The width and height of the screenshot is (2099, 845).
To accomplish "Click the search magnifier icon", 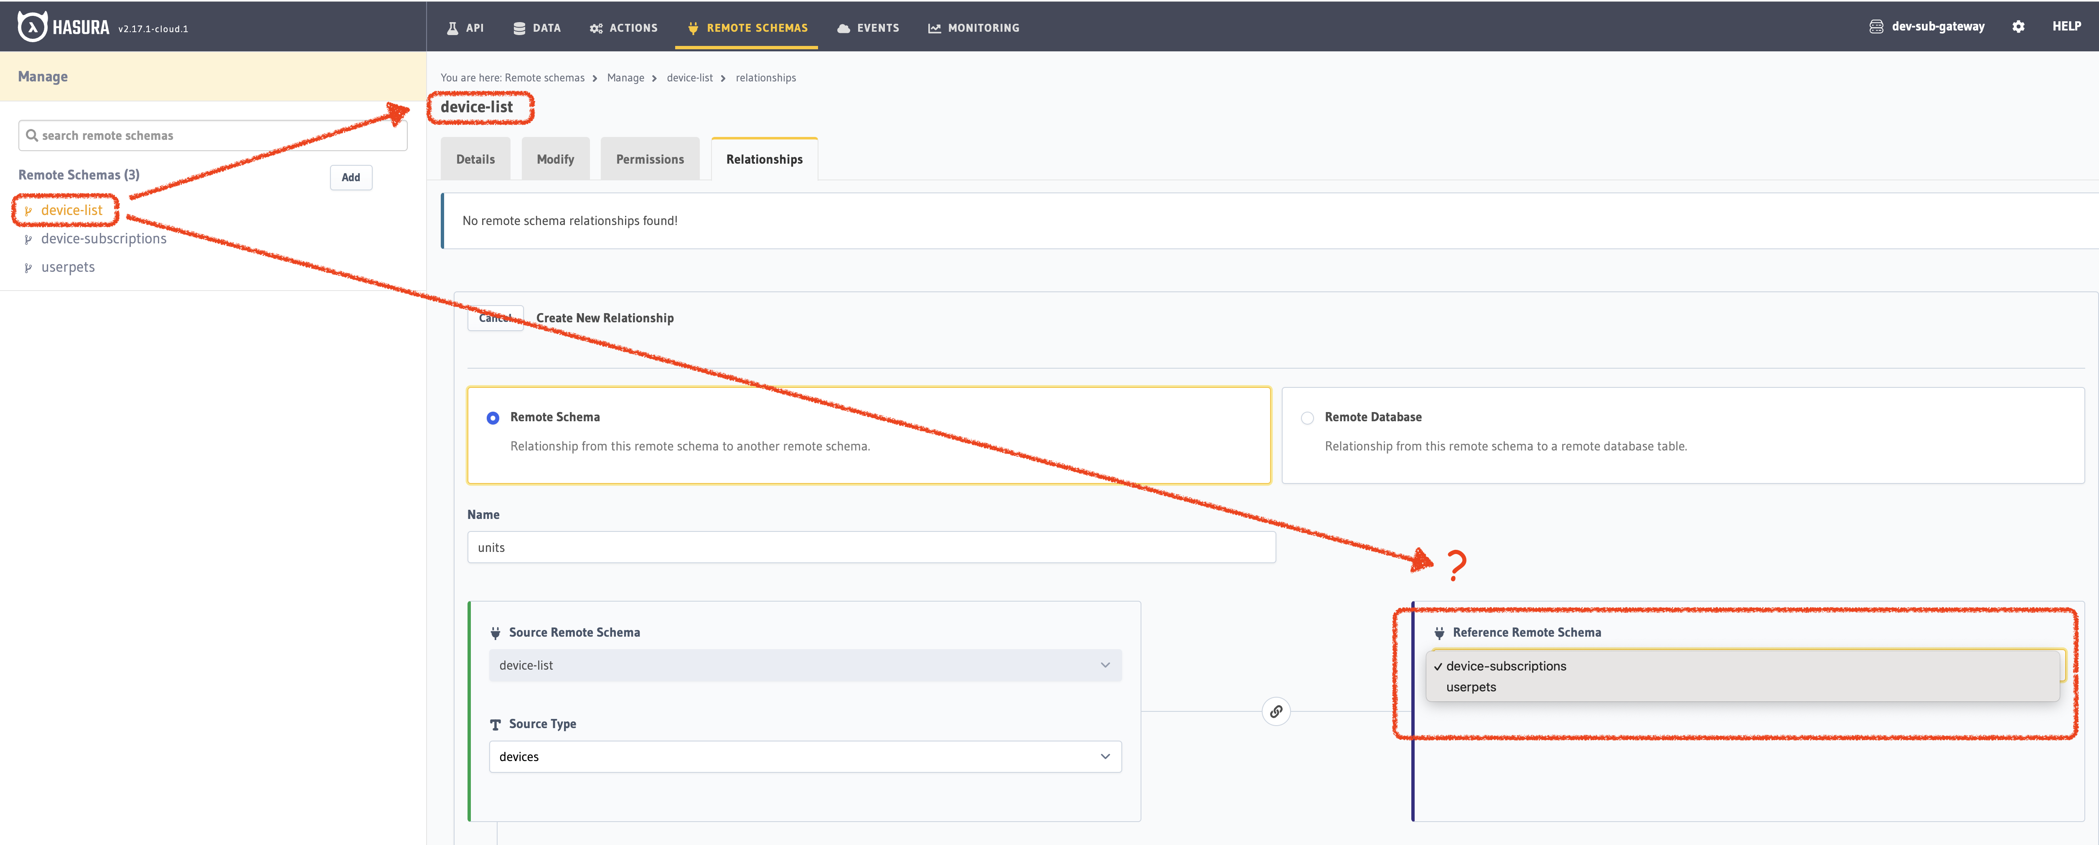I will 32,135.
